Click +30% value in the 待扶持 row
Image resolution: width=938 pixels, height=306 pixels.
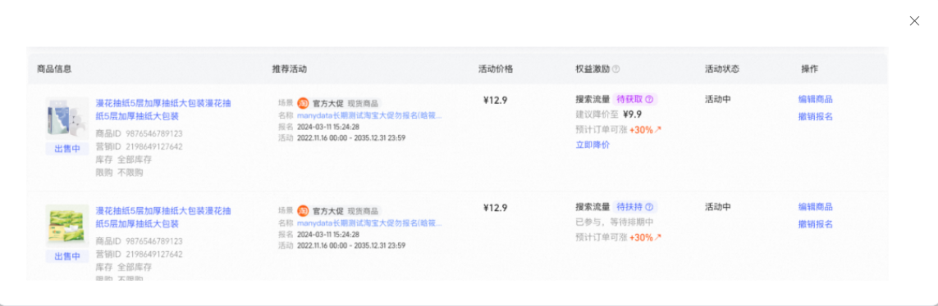pyautogui.click(x=641, y=237)
